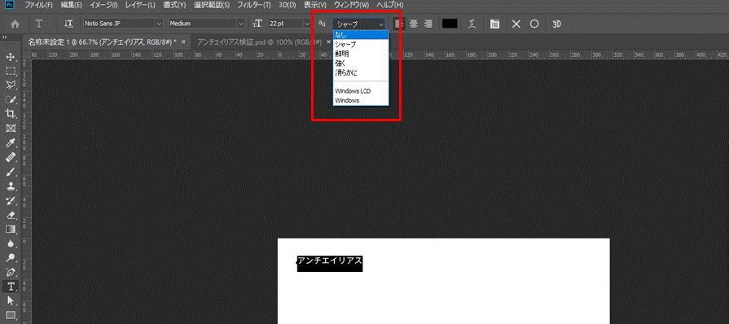729x324 pixels.
Task: Choose シャープ in the dropdown list
Action: tap(361, 45)
